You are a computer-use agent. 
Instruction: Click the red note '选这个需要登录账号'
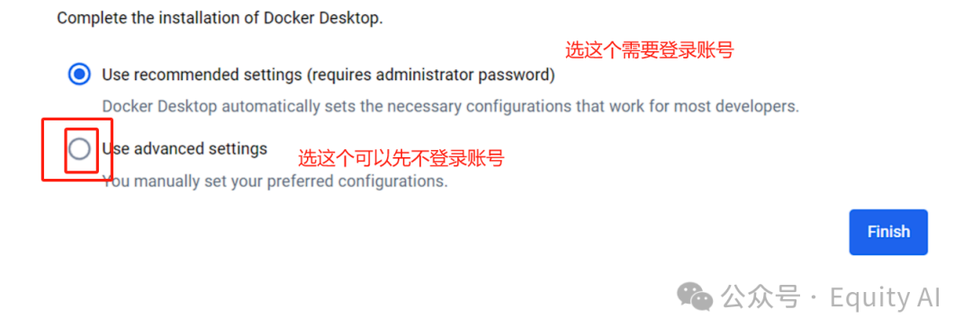coord(650,50)
